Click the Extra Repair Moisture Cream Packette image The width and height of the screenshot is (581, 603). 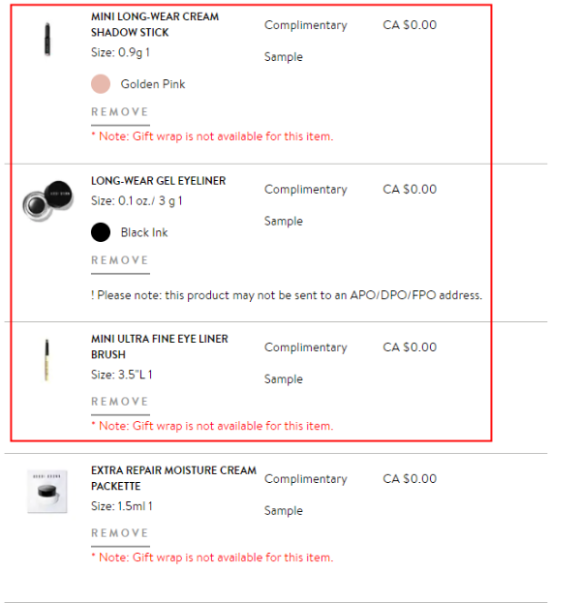(x=46, y=492)
